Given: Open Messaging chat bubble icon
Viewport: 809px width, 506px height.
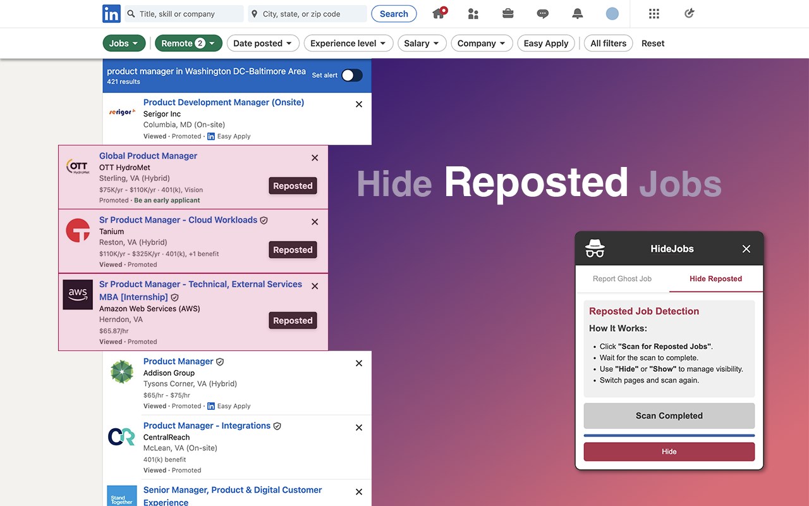Looking at the screenshot, I should (542, 14).
